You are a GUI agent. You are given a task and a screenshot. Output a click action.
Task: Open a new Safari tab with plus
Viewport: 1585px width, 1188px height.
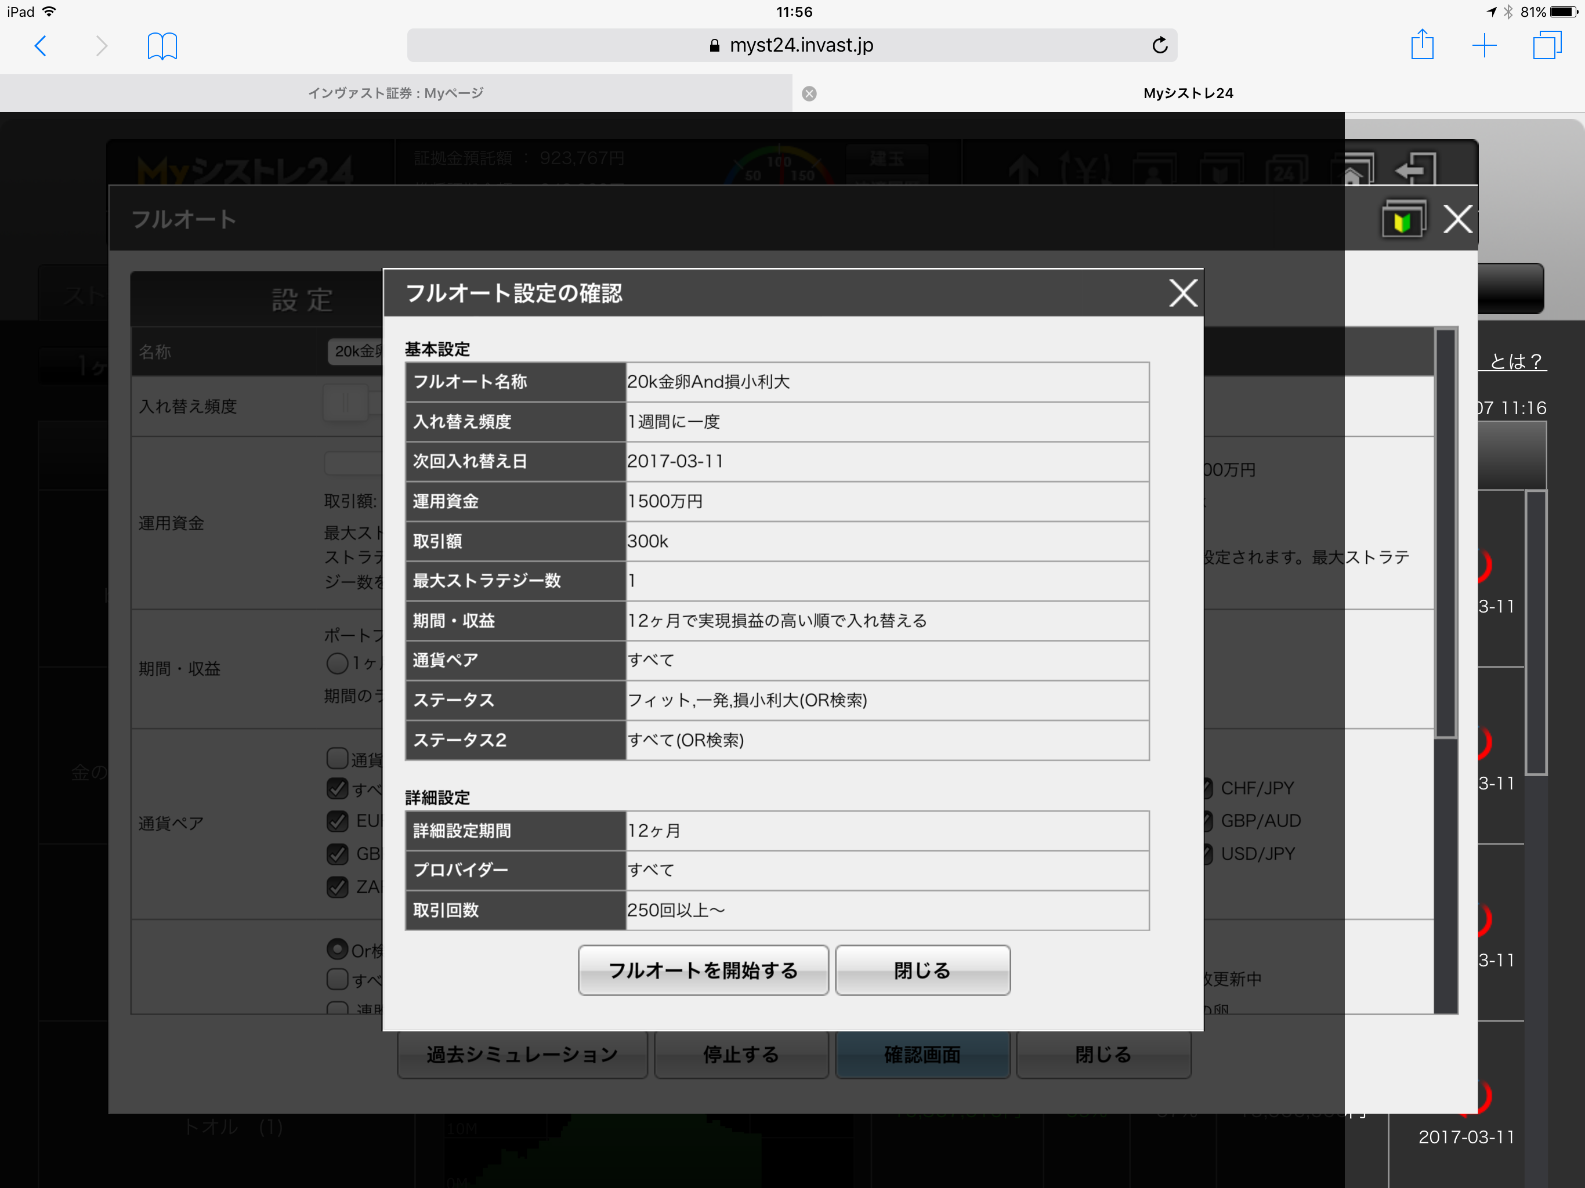point(1484,46)
